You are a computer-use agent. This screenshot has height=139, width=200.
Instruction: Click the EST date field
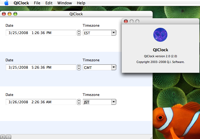click(41, 33)
